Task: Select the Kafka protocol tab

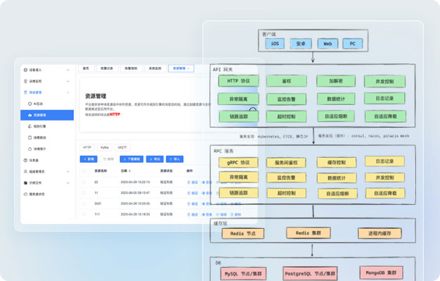Action: click(x=105, y=147)
